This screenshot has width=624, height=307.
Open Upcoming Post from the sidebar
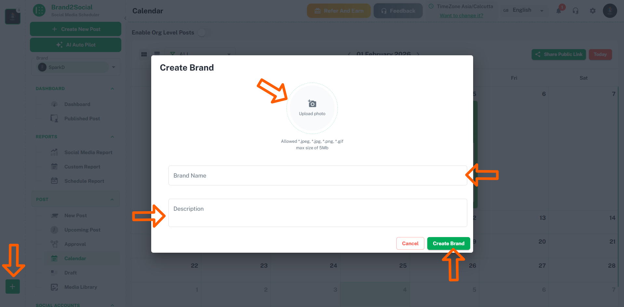coord(82,230)
